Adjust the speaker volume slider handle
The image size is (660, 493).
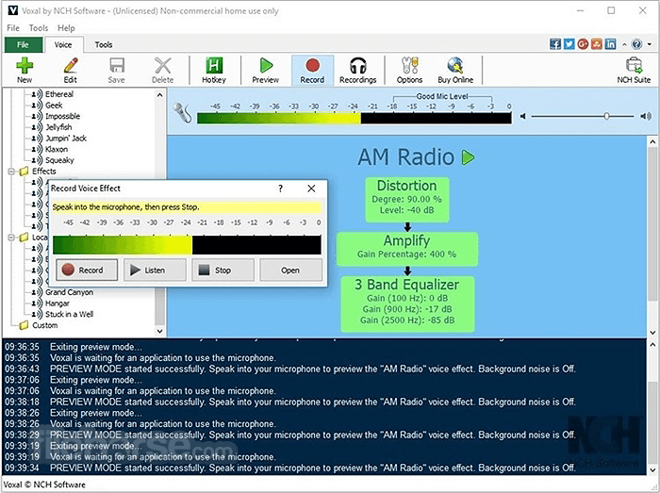606,116
